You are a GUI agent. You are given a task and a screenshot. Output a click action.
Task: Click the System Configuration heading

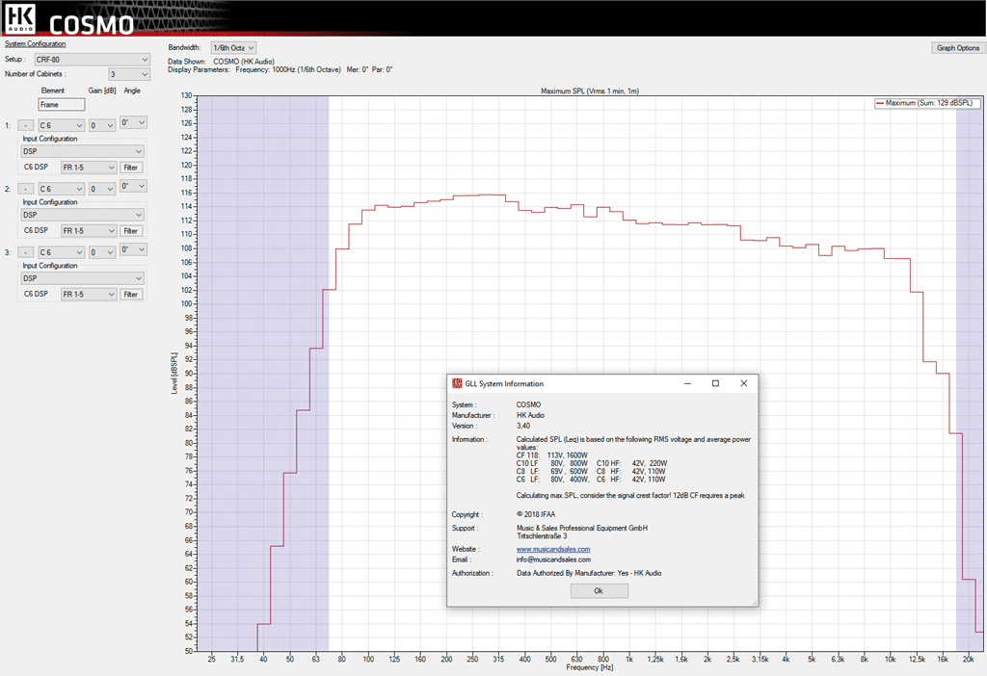click(x=36, y=44)
